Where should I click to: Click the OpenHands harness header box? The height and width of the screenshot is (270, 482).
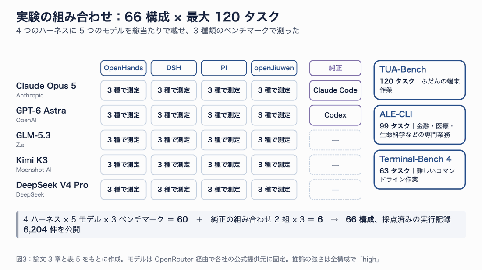coord(123,68)
